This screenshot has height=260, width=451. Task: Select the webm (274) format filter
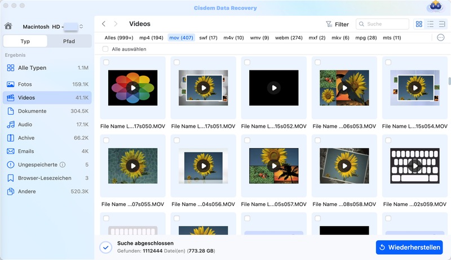289,38
